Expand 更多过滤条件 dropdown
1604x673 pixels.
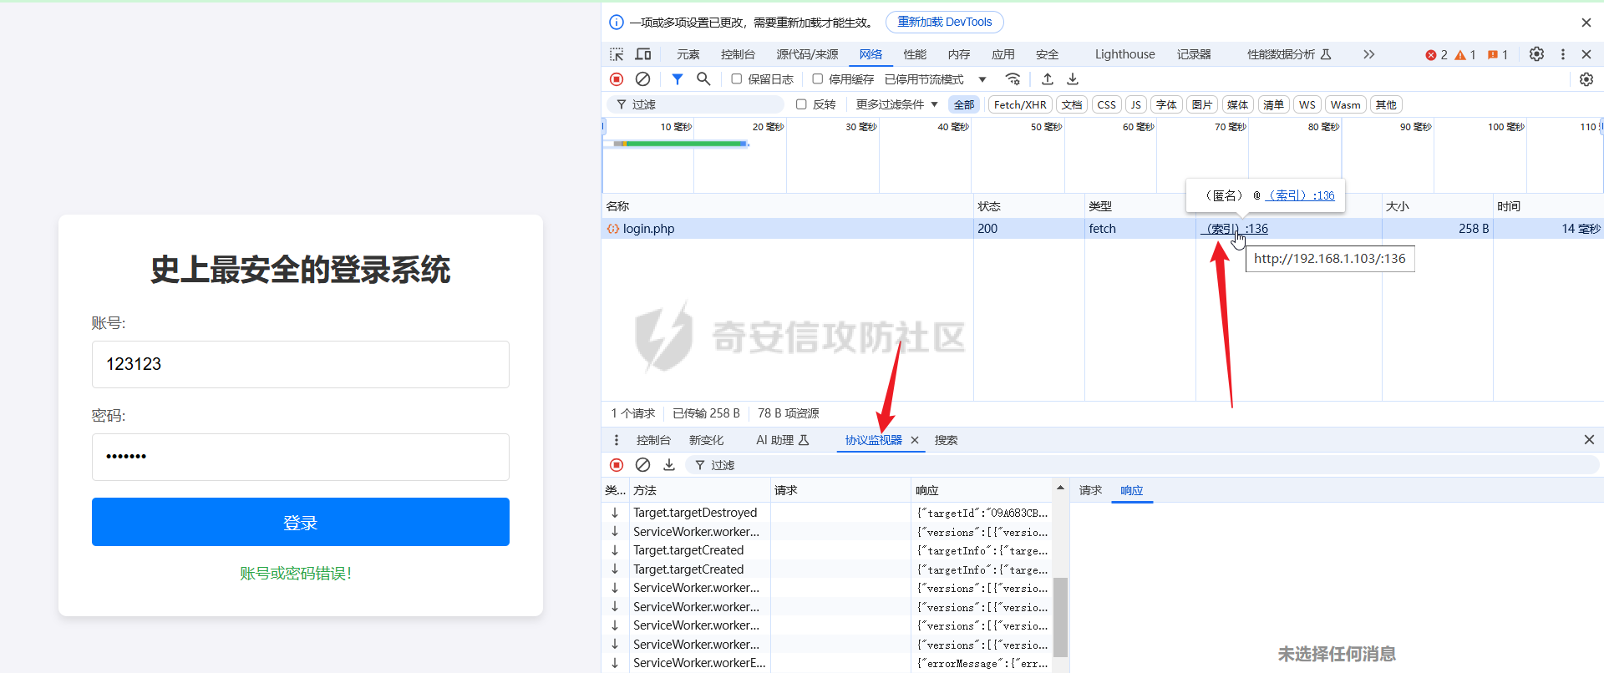pyautogui.click(x=896, y=104)
